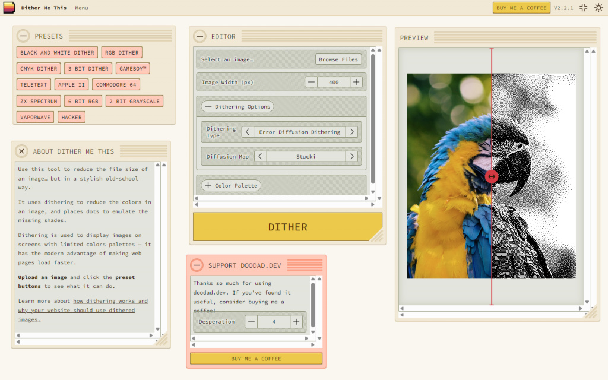The height and width of the screenshot is (380, 608).
Task: Select previous Diffusion Map with left chevron
Action: point(260,157)
